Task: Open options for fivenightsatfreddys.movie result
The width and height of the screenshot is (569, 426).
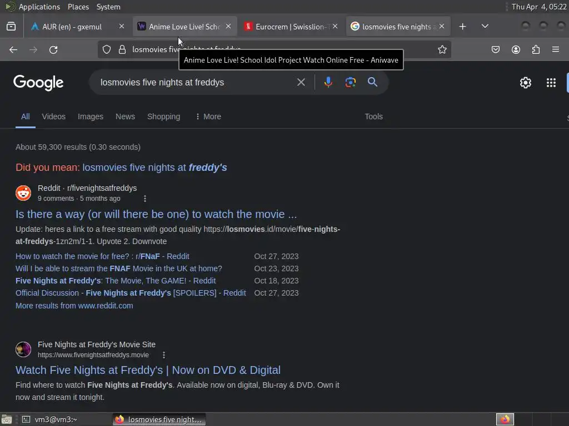Action: (x=164, y=355)
